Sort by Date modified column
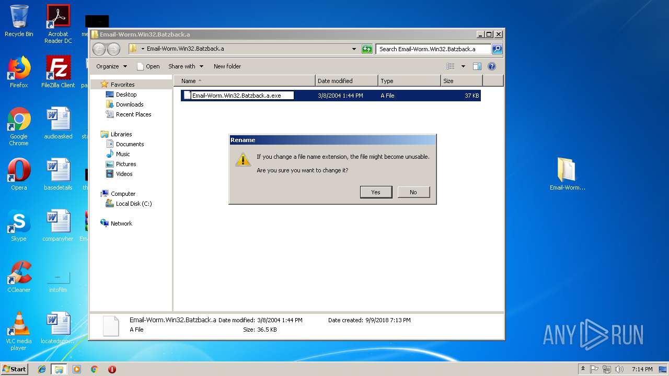The width and height of the screenshot is (669, 376). coord(347,81)
